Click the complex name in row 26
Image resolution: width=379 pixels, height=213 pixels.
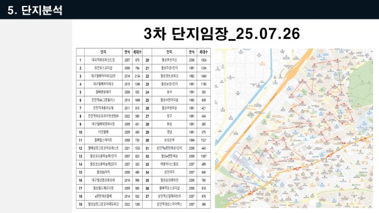tap(169, 108)
